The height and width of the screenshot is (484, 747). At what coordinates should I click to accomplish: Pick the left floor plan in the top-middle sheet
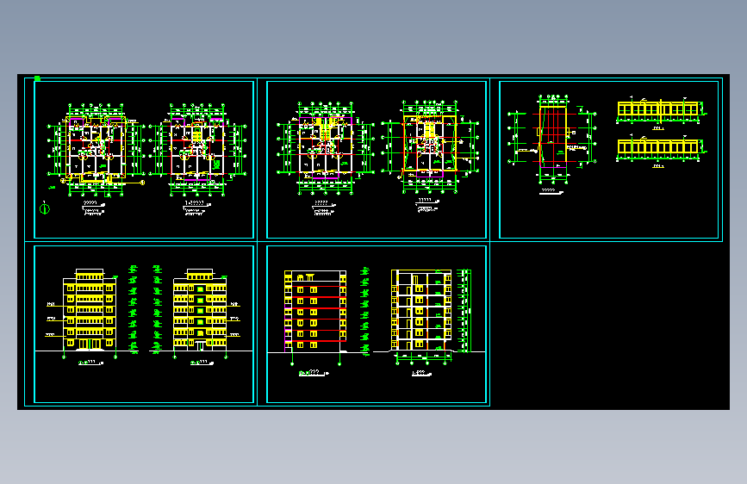326,149
